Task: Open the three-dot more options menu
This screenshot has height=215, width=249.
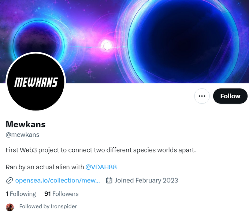Action: (202, 96)
